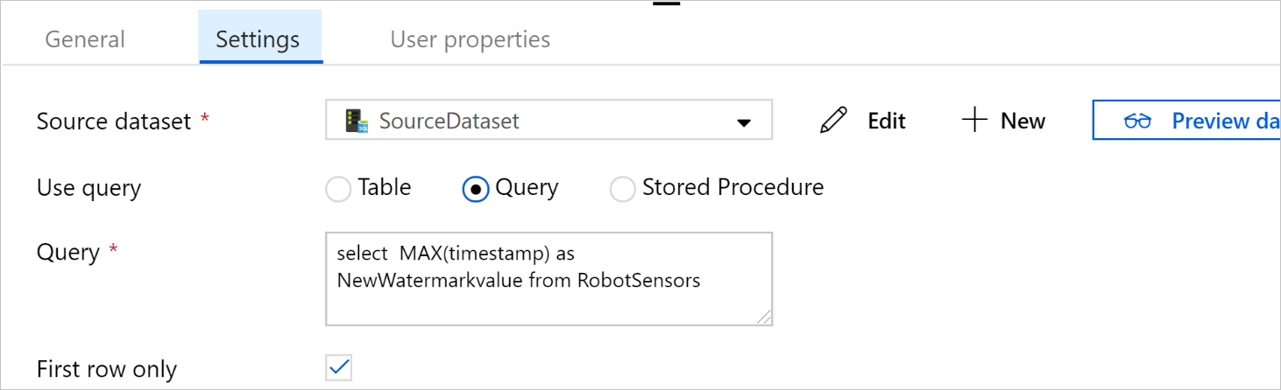Click the panel collapse bar at top

[x=667, y=3]
